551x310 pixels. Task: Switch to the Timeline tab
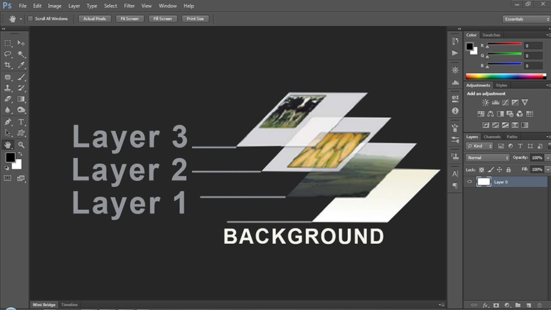pos(70,304)
